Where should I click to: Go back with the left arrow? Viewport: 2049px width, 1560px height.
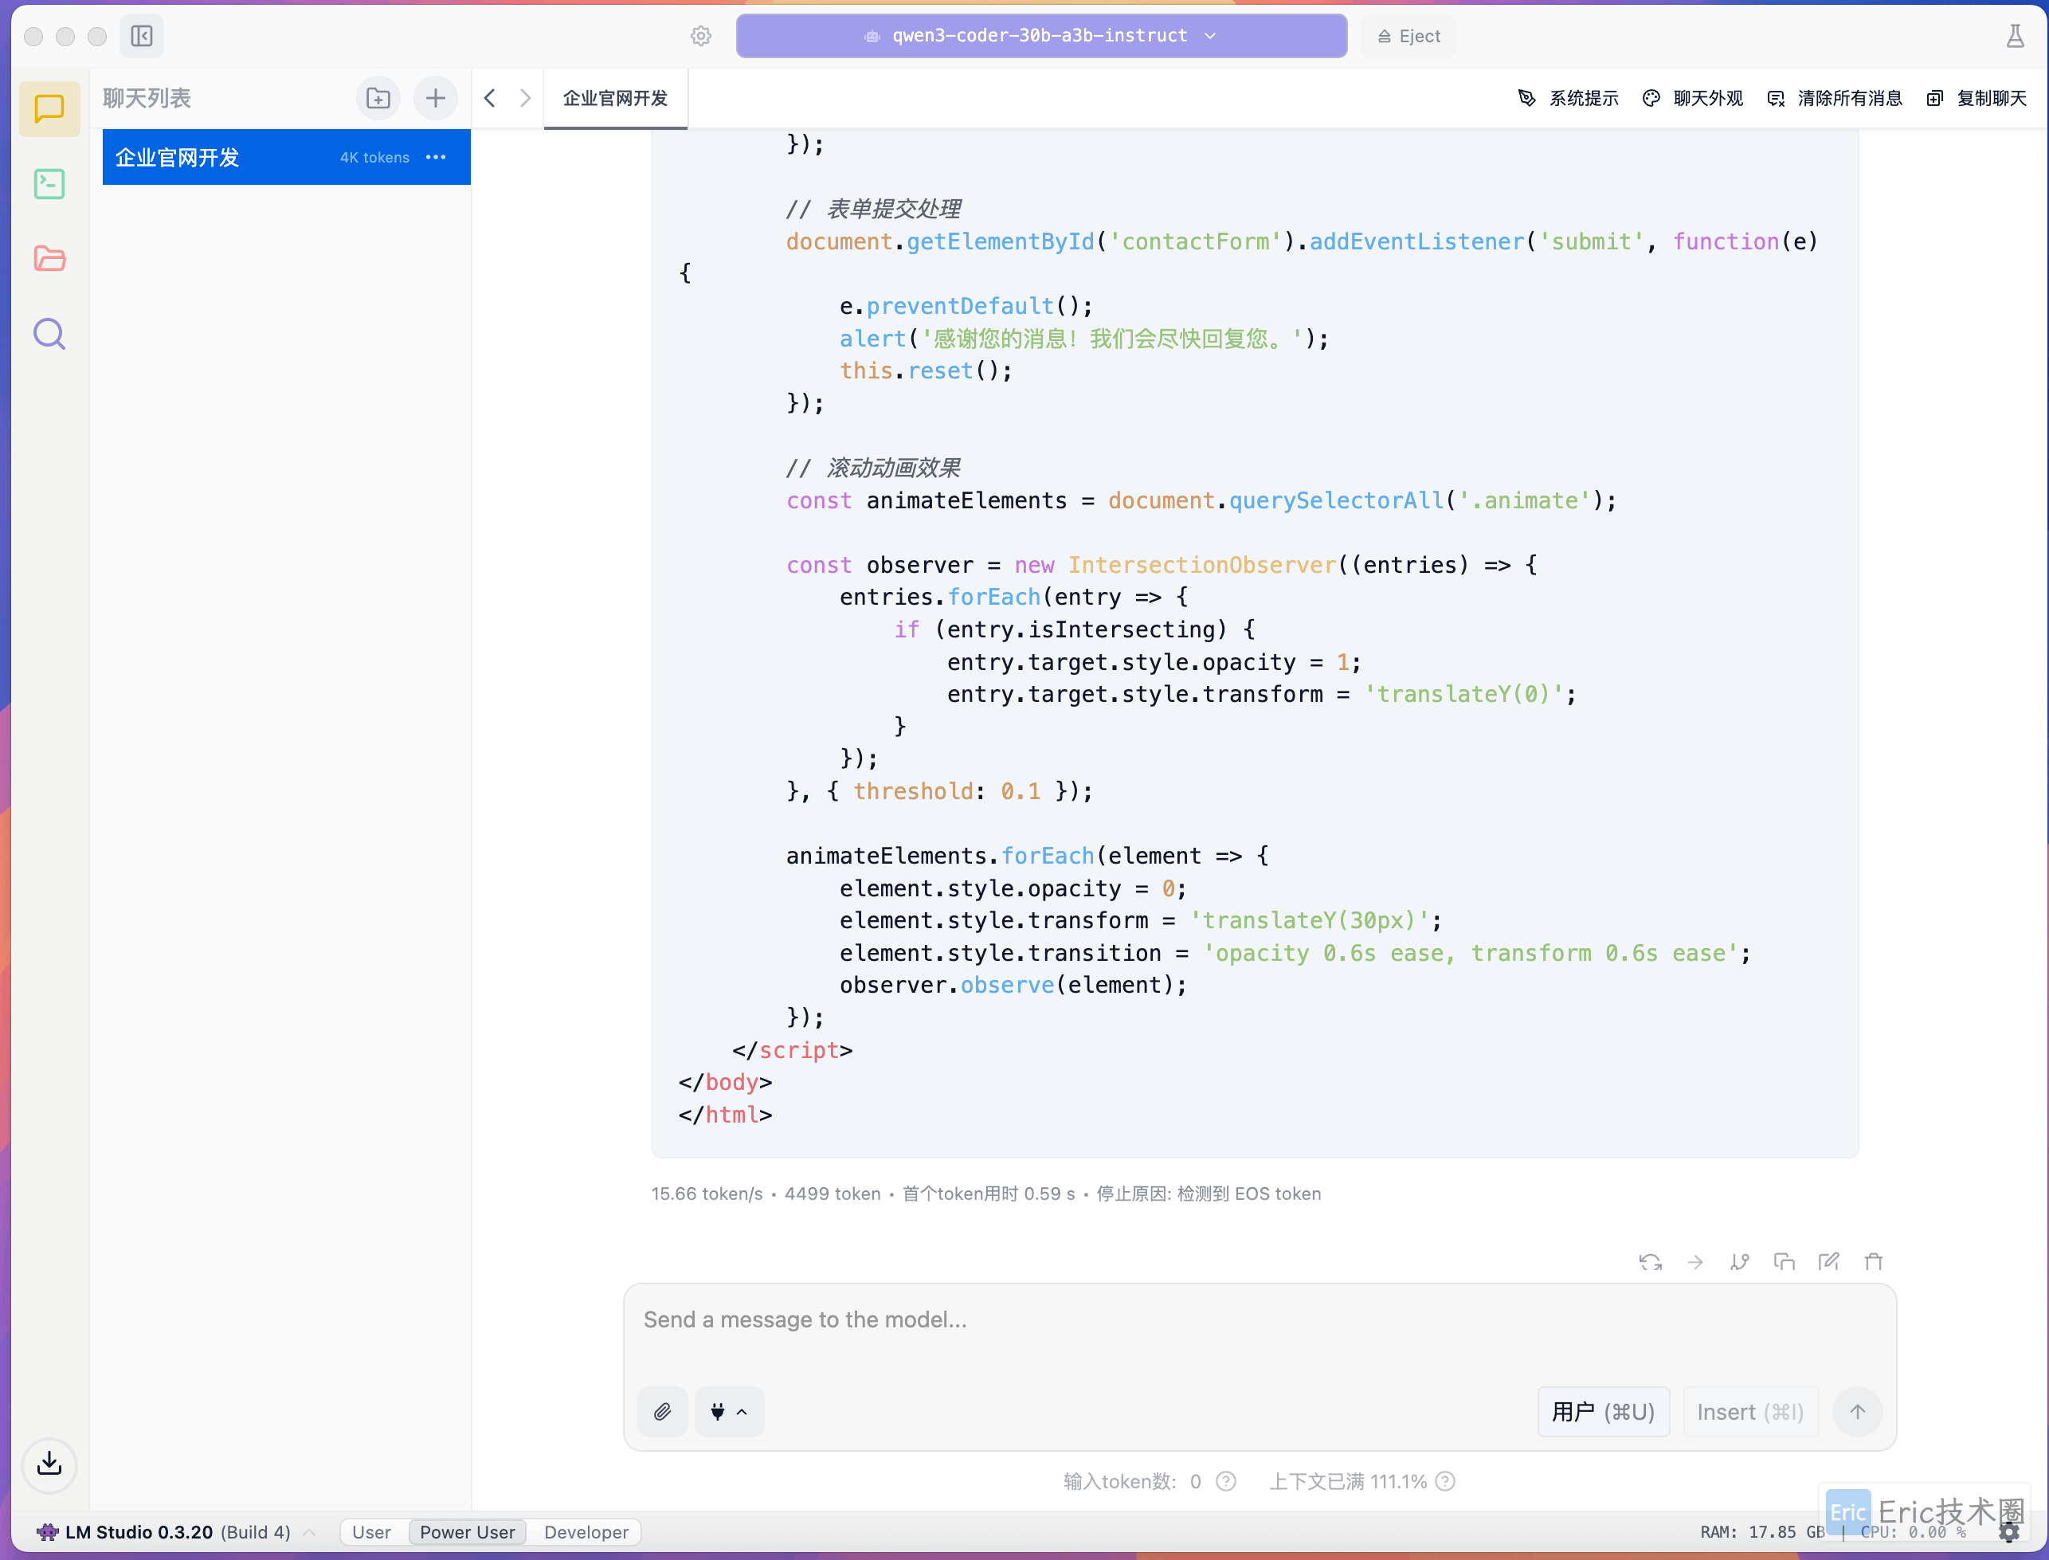click(490, 99)
